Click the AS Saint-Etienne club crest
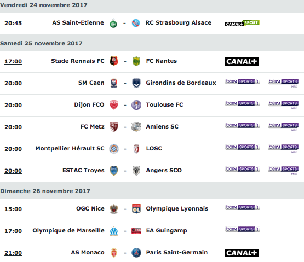Viewport: 304px width, 262px height. (113, 24)
